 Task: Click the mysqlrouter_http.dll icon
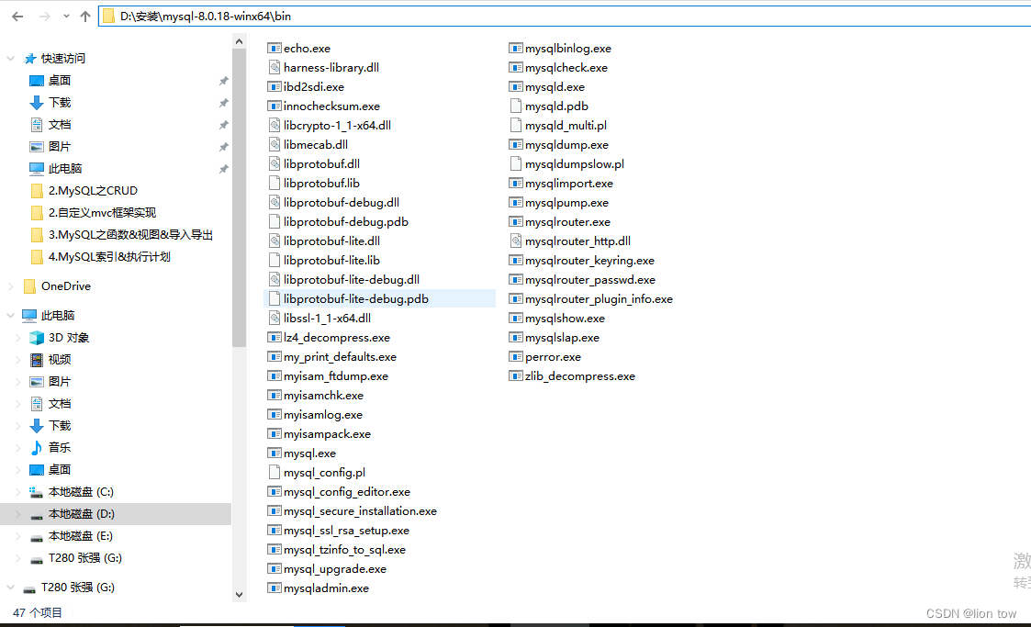tap(516, 241)
